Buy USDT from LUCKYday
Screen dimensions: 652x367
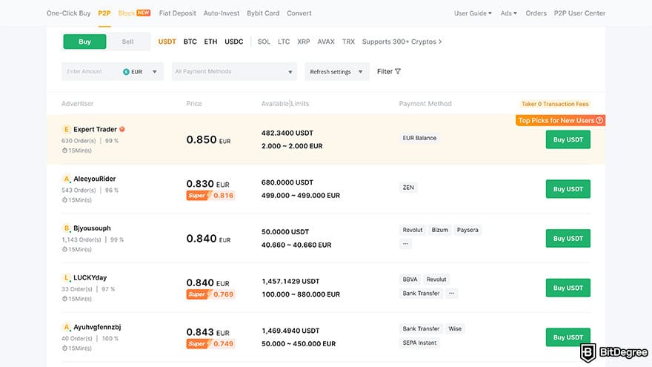[x=568, y=288]
